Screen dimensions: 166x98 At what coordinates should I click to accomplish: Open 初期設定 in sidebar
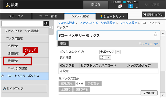tap(24, 46)
